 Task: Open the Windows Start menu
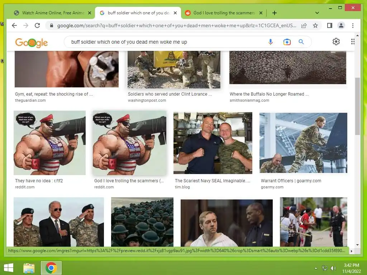coord(9,268)
